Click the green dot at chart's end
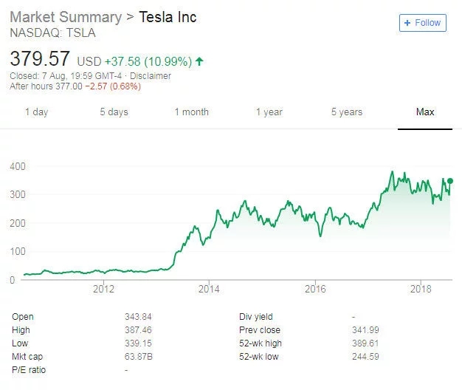Image resolution: width=462 pixels, height=390 pixels. point(450,181)
